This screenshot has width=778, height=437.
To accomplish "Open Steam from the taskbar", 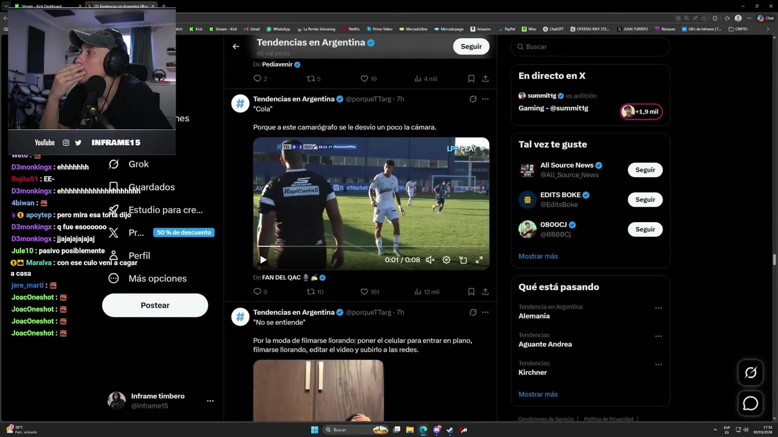I will (450, 430).
